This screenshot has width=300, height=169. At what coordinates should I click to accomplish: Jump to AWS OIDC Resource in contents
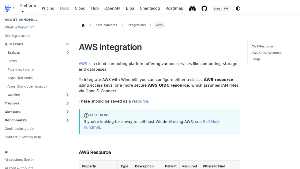click(x=266, y=53)
